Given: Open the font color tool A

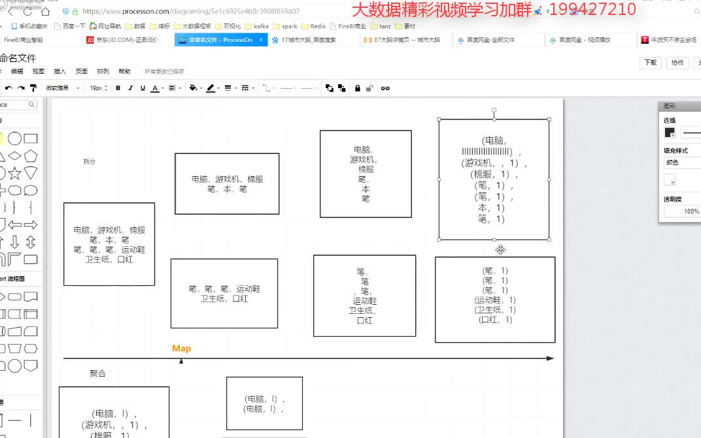Looking at the screenshot, I should 154,88.
